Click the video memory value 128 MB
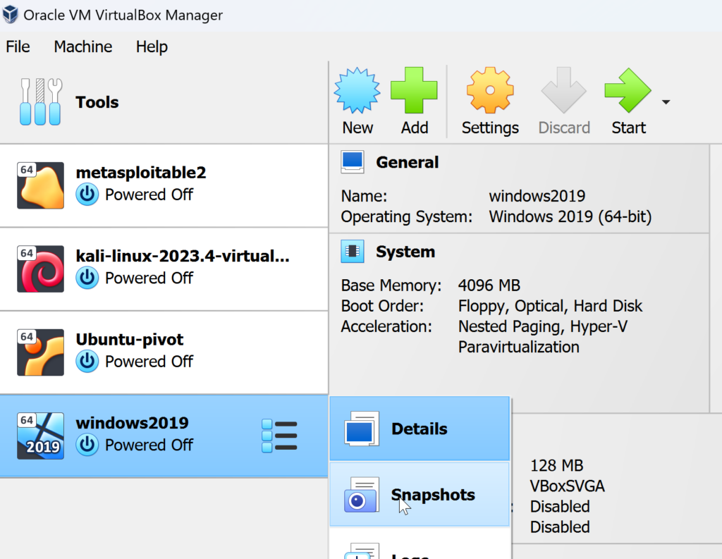The width and height of the screenshot is (722, 559). (557, 465)
